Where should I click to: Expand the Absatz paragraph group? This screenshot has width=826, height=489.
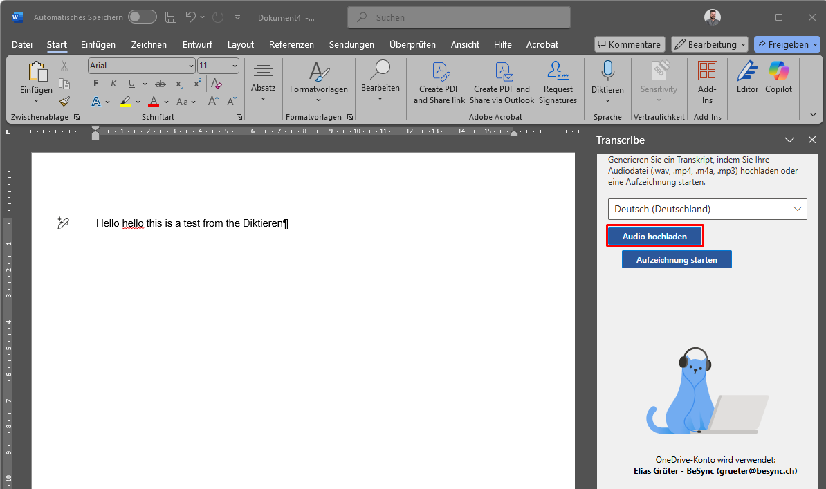(x=264, y=99)
